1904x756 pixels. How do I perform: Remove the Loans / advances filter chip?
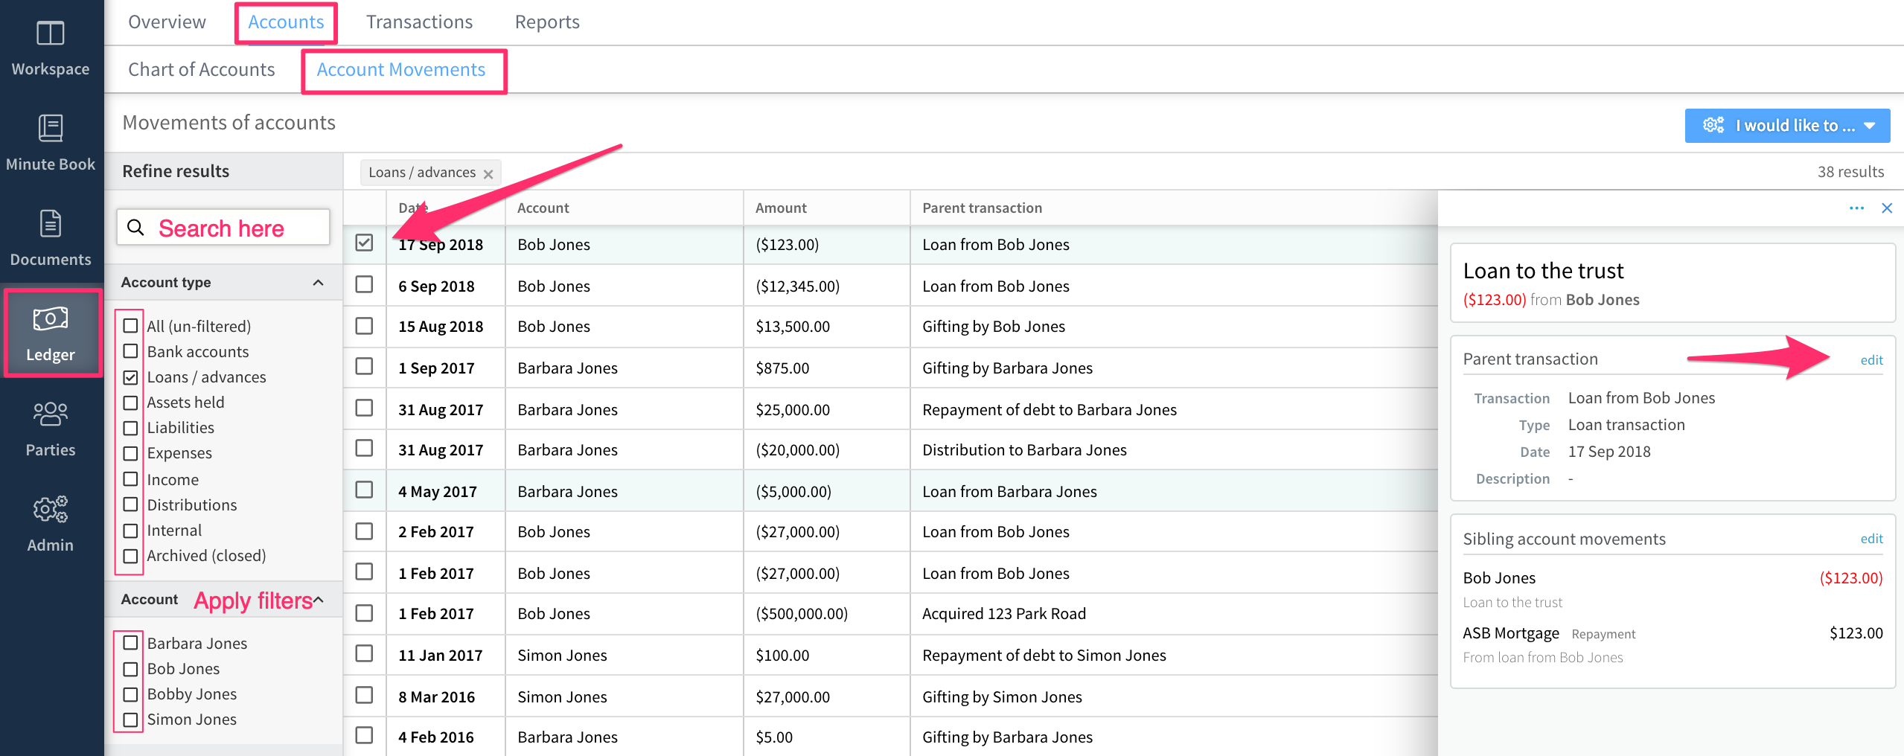coord(489,173)
